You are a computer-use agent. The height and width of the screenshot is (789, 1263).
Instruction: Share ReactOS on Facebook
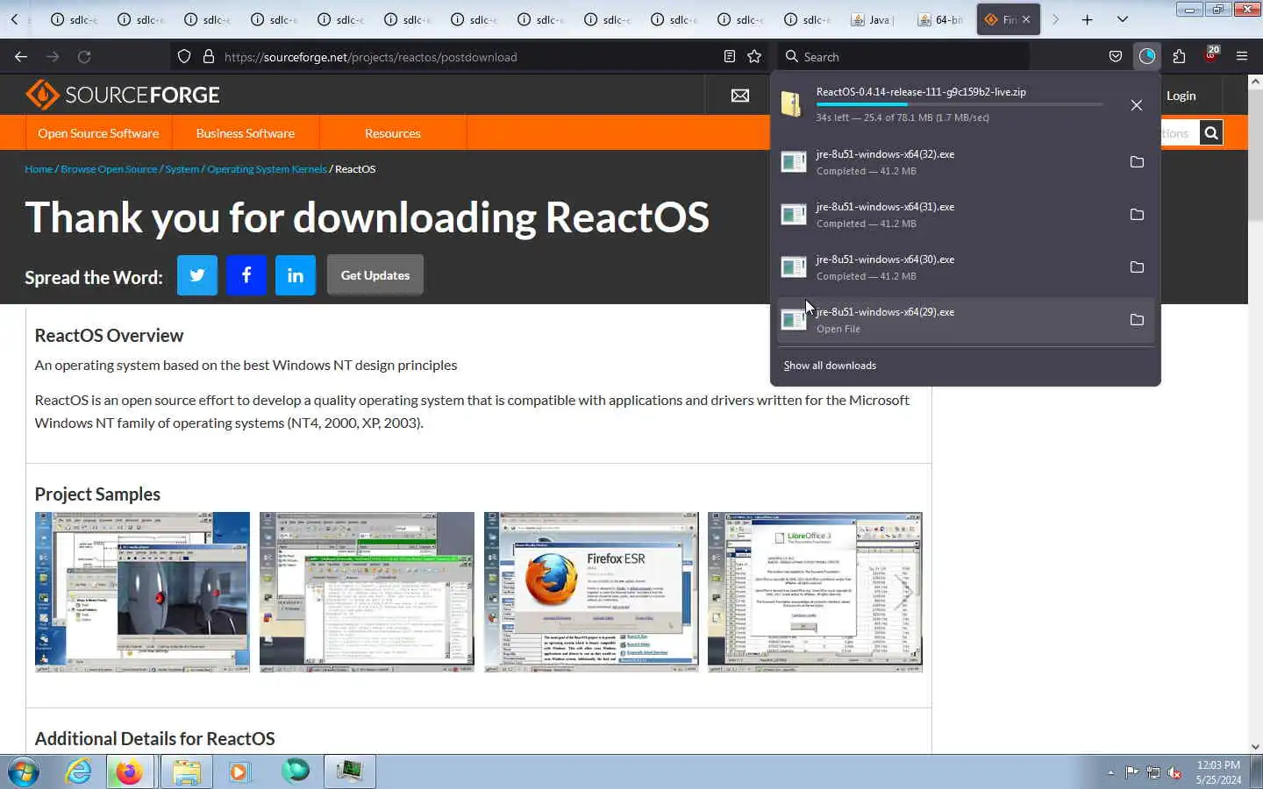pos(246,275)
